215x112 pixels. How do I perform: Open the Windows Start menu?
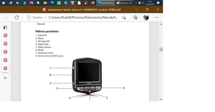4,3
